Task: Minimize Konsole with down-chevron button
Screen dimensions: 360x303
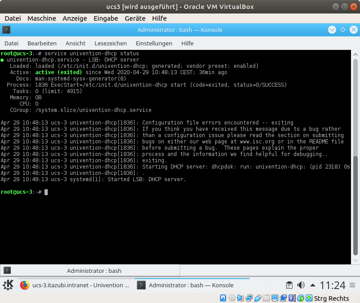Action: coord(332,30)
